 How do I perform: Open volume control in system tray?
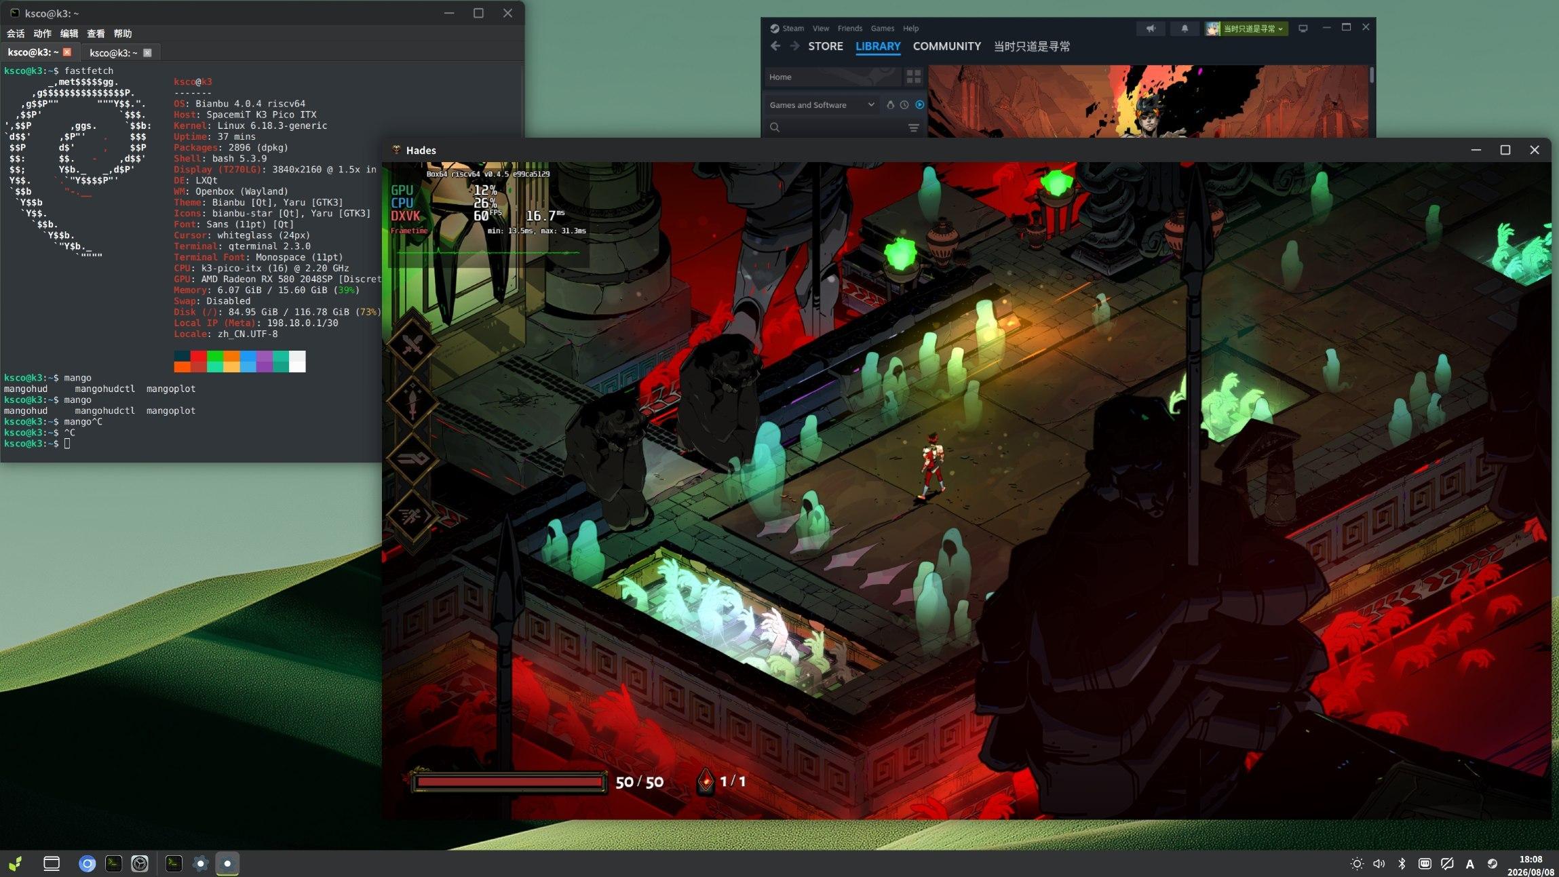point(1379,863)
